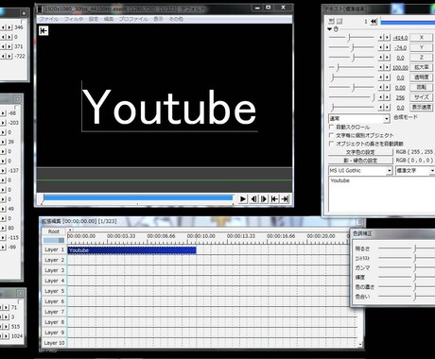Image resolution: width=435 pixels, height=359 pixels.
Task: Click the 透明度 button
Action: [x=421, y=77]
